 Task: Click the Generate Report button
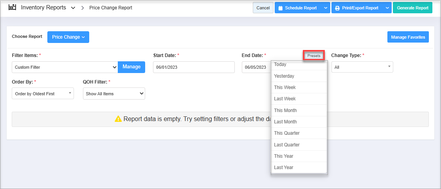point(412,8)
